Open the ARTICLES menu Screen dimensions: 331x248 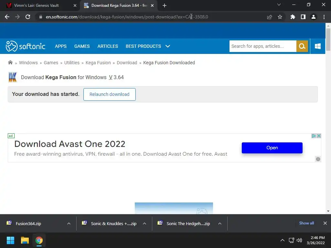tap(108, 46)
